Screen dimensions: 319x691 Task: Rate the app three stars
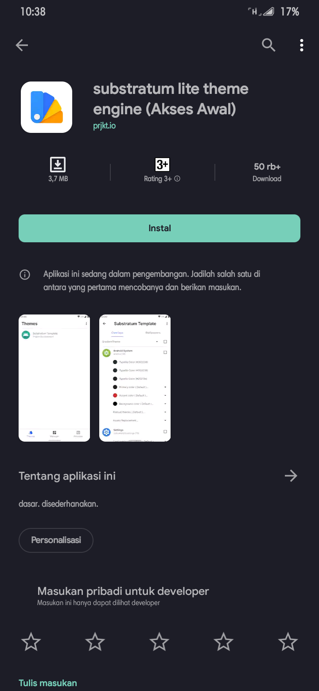tap(159, 642)
